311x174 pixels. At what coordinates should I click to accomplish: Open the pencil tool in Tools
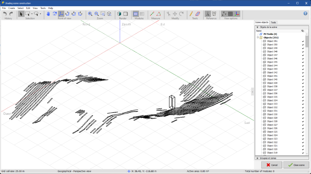pos(191,14)
